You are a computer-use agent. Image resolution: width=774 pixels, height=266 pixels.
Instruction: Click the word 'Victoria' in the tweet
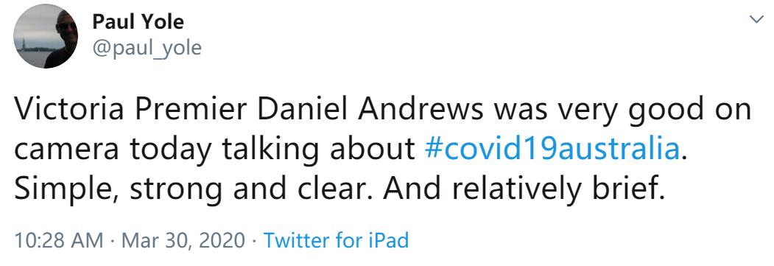pos(68,110)
